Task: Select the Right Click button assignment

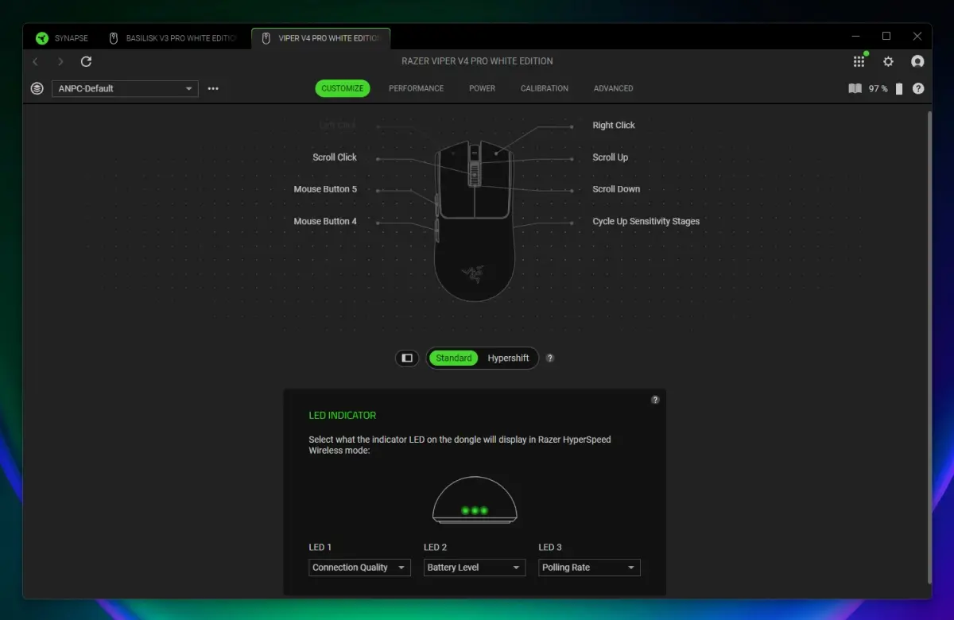Action: pyautogui.click(x=614, y=126)
